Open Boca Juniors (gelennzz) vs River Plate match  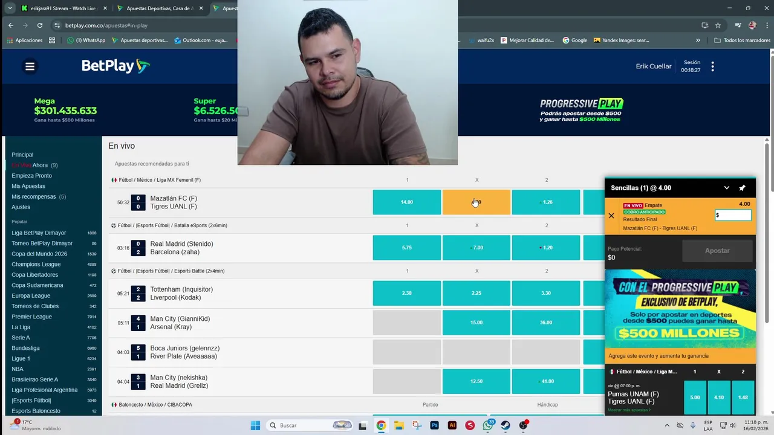[x=184, y=352]
